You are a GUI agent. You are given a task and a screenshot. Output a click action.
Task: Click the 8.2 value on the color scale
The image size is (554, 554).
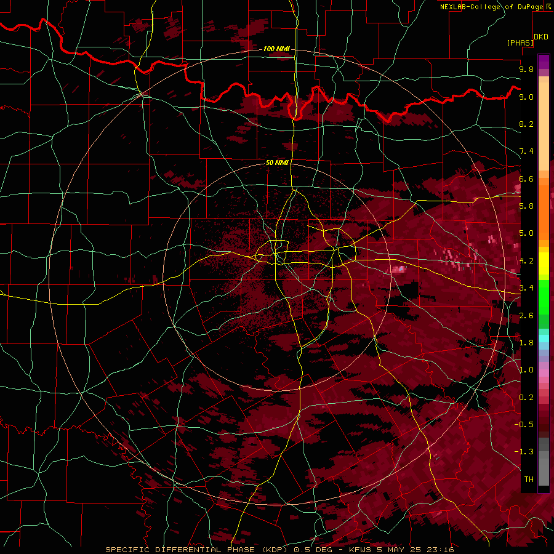pos(526,124)
